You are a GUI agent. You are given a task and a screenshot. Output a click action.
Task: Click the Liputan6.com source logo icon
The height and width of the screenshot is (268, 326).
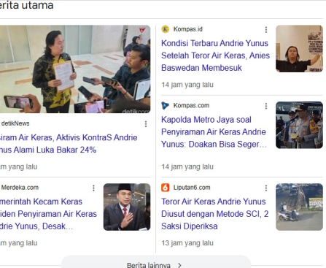166,188
